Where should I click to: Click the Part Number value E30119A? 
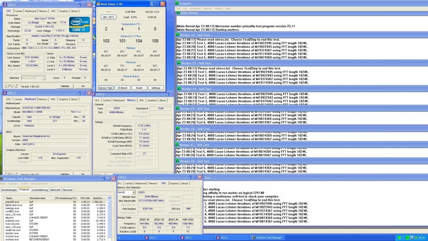[152, 209]
